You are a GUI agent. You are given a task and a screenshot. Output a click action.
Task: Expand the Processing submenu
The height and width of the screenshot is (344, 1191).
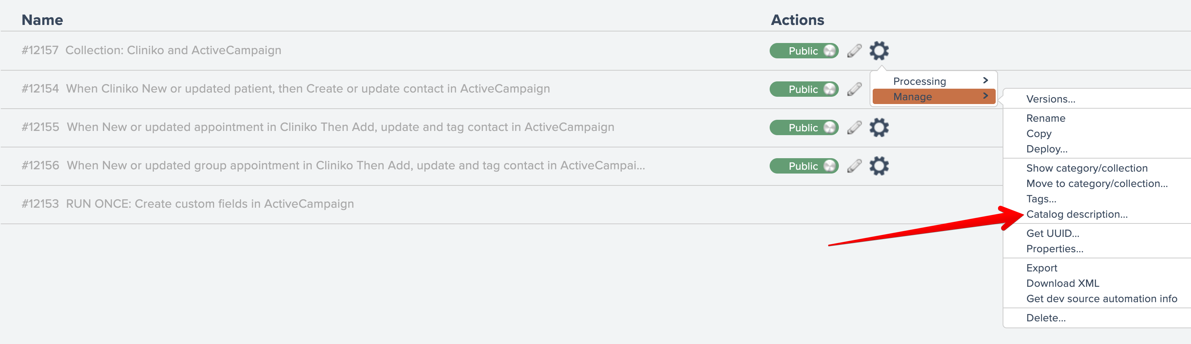933,81
